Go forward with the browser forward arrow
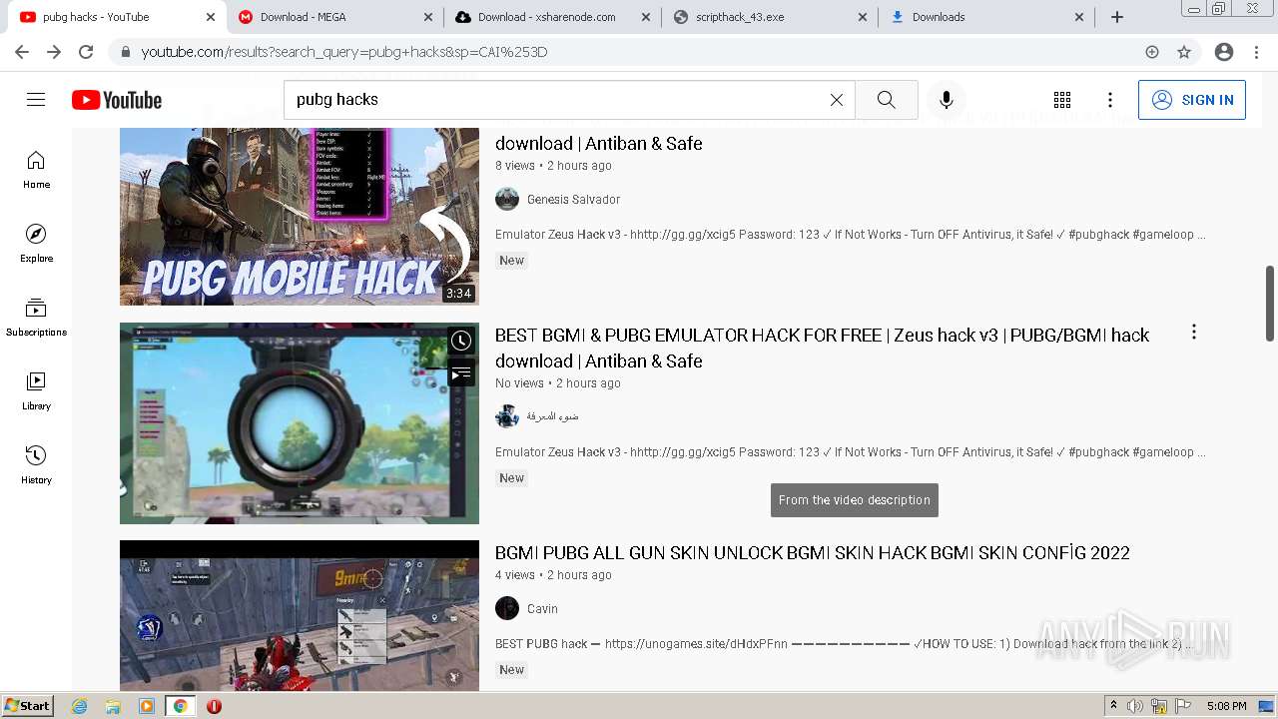 [x=54, y=52]
